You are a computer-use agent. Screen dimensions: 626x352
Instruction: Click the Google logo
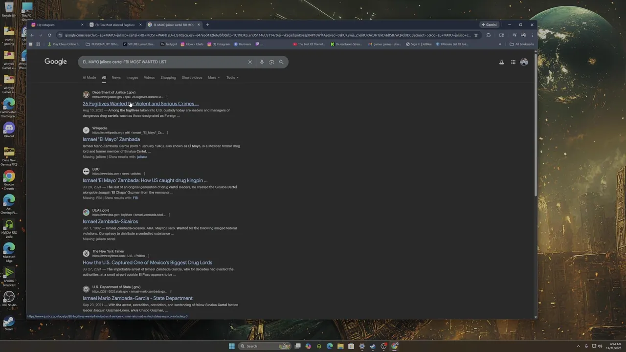coord(56,62)
